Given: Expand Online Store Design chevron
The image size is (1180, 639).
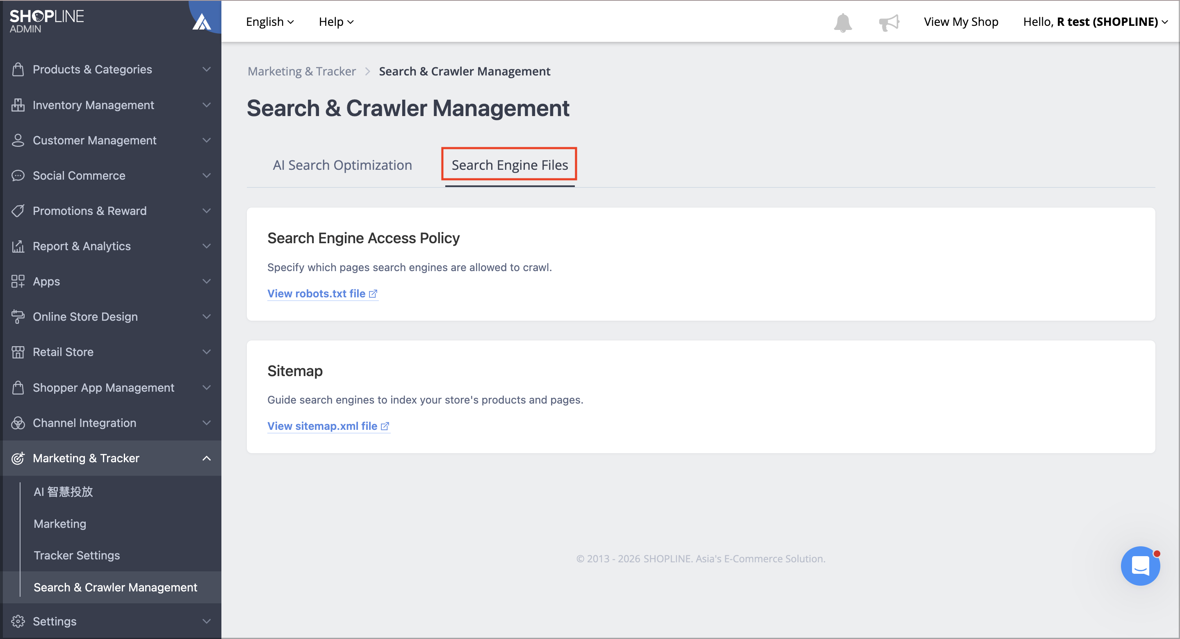Looking at the screenshot, I should [x=207, y=317].
